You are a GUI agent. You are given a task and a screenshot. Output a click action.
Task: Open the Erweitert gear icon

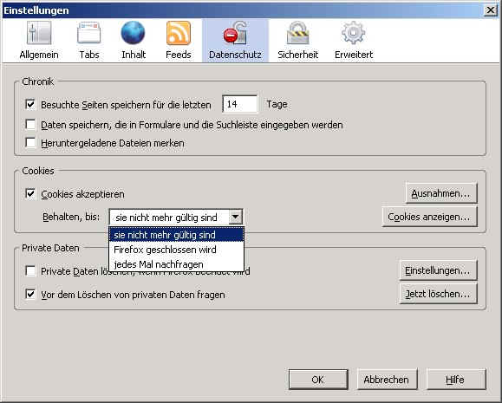point(353,33)
